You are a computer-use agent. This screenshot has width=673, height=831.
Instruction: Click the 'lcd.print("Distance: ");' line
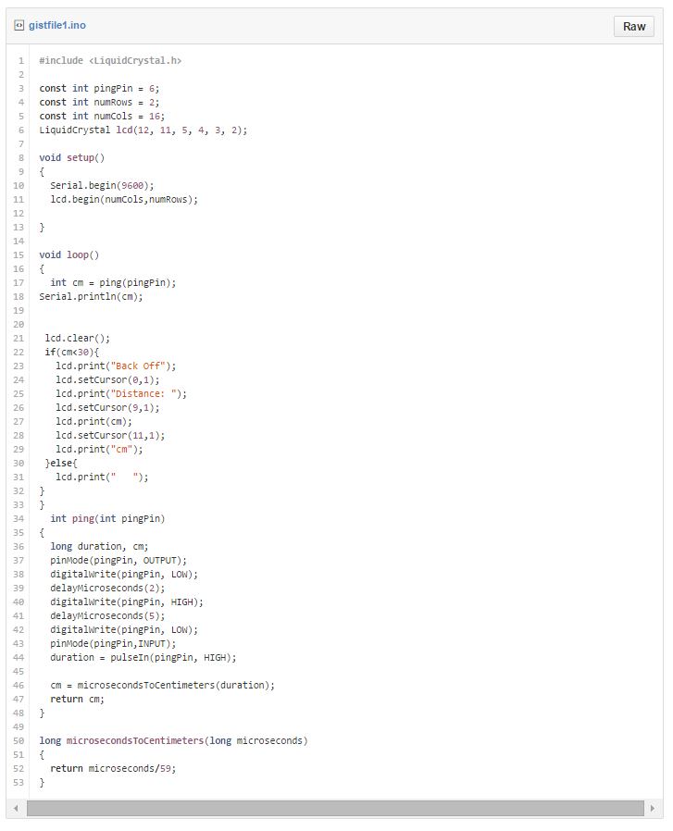click(121, 394)
